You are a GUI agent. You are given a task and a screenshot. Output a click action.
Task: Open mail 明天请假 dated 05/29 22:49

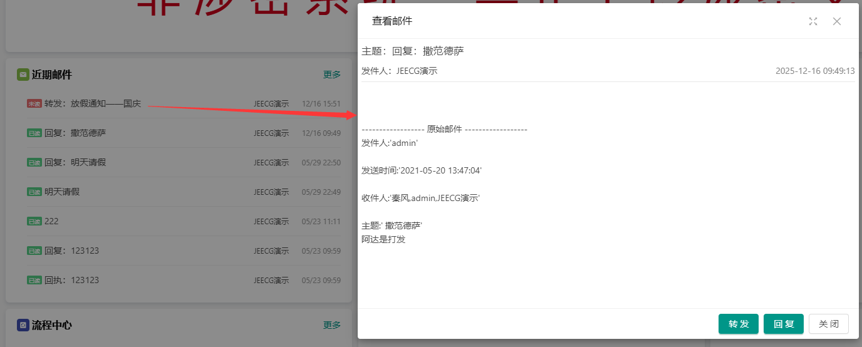[x=62, y=192]
